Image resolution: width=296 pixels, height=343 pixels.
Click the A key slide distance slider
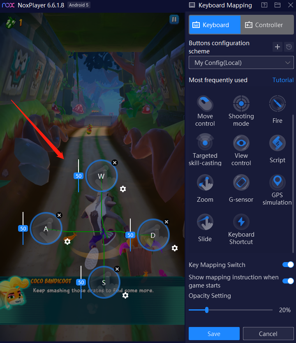23,228
